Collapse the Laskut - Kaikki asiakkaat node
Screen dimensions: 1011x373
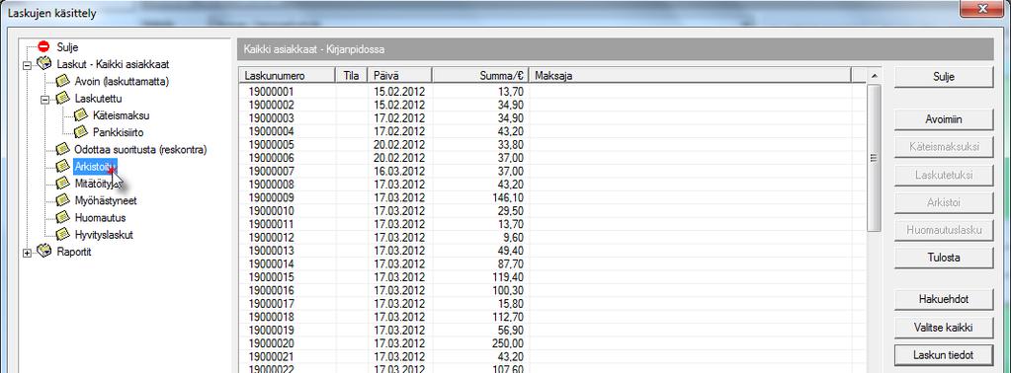pyautogui.click(x=27, y=65)
